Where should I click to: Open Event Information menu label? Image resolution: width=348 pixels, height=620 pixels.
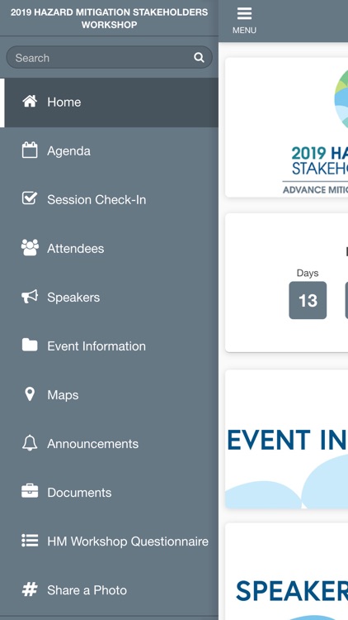coord(96,346)
